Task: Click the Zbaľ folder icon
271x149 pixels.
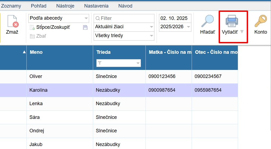Action: coord(32,36)
